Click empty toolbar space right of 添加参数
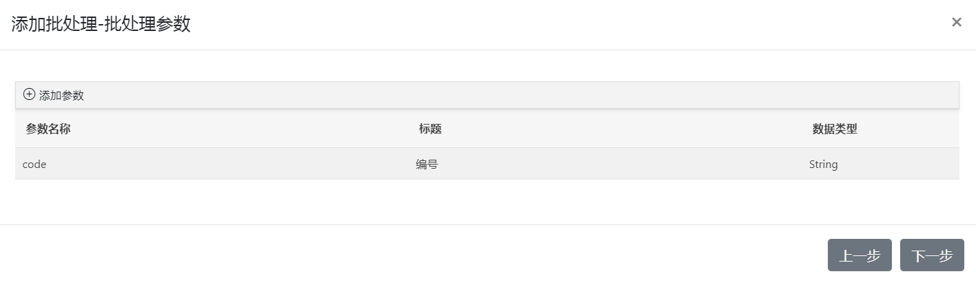Image resolution: width=976 pixels, height=285 pixels. 482,95
